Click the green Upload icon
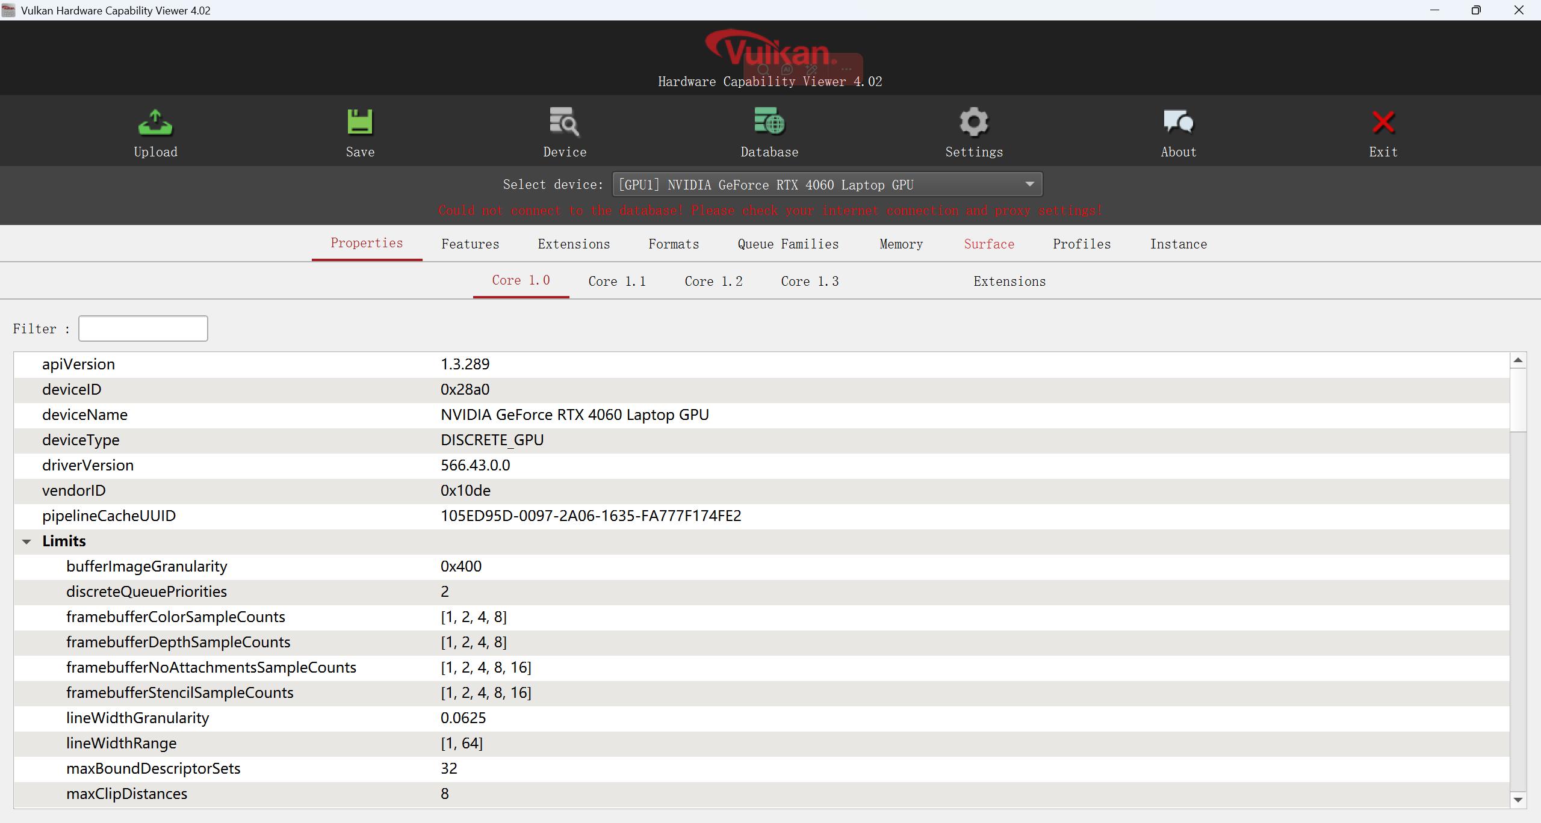Viewport: 1541px width, 823px height. (155, 123)
